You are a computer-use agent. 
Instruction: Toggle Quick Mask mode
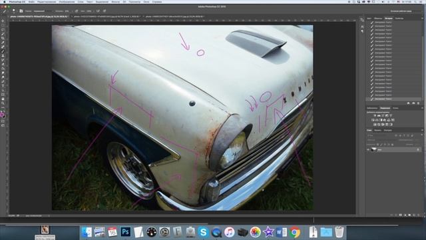tap(3, 121)
